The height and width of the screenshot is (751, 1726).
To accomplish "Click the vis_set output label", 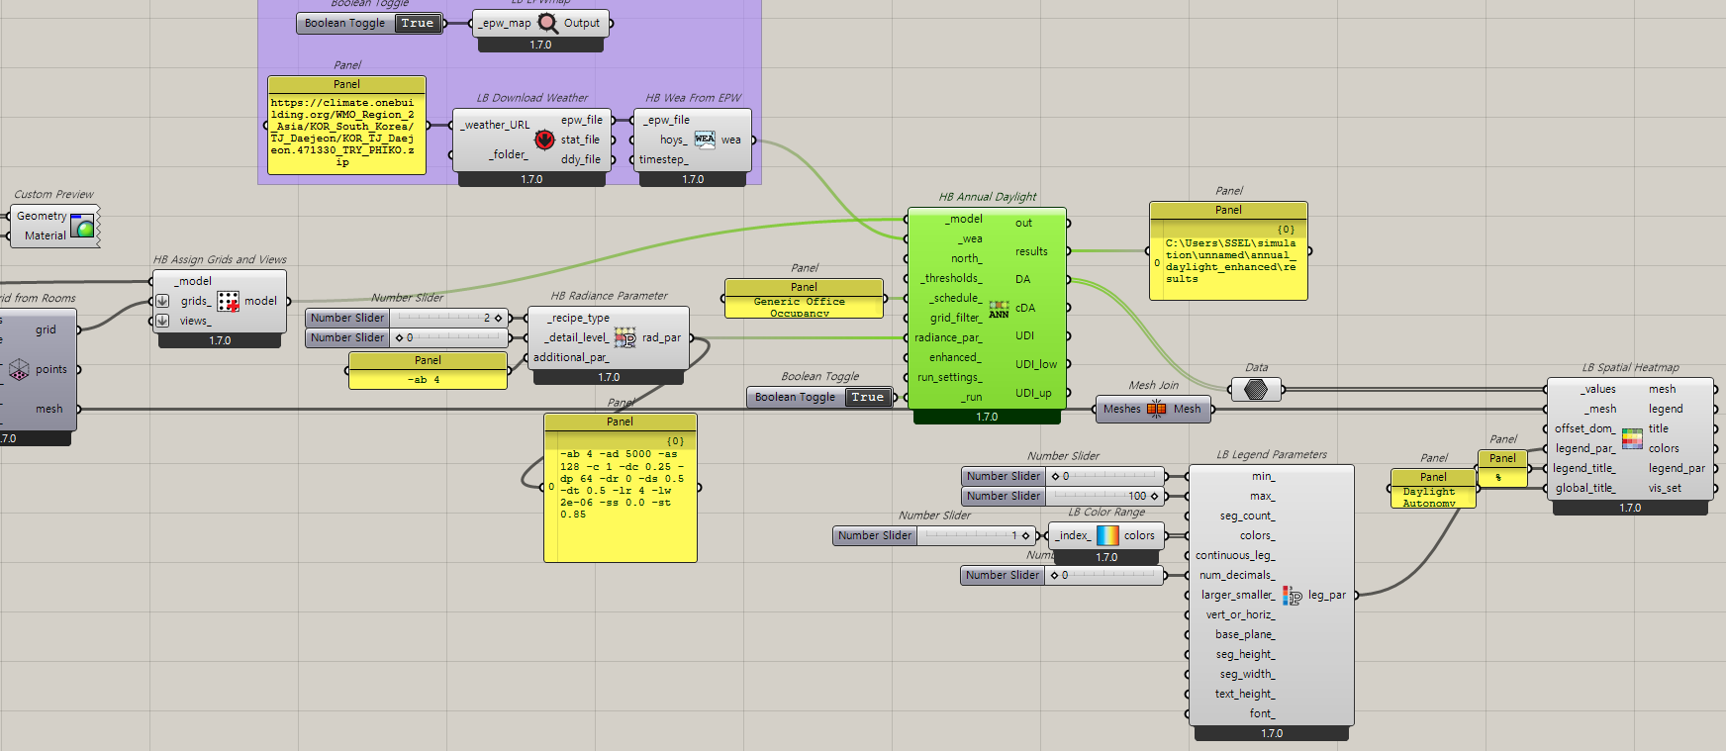I will [1665, 489].
